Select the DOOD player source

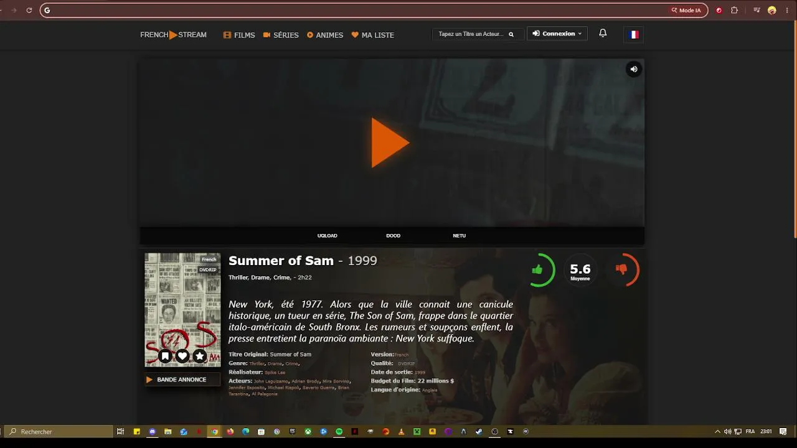click(x=393, y=236)
